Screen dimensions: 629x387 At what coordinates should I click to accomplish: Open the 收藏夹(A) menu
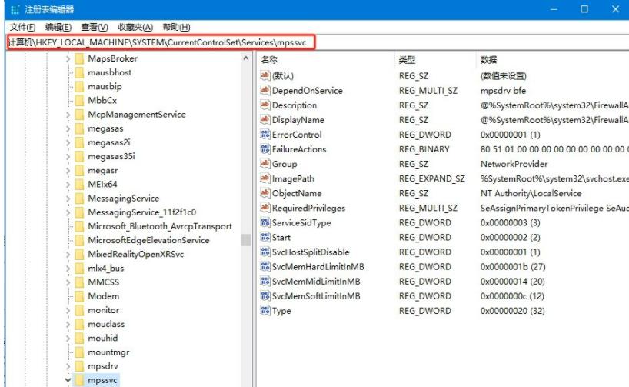pos(135,27)
